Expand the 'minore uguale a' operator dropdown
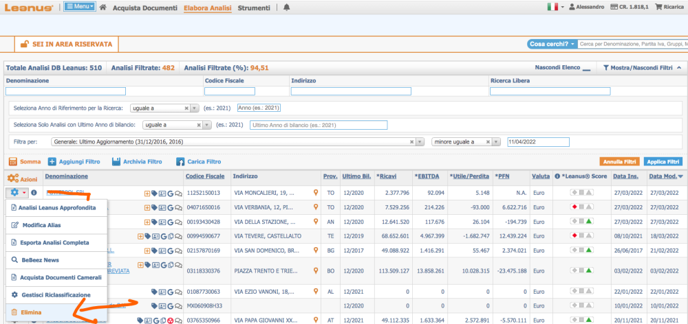 click(x=497, y=142)
